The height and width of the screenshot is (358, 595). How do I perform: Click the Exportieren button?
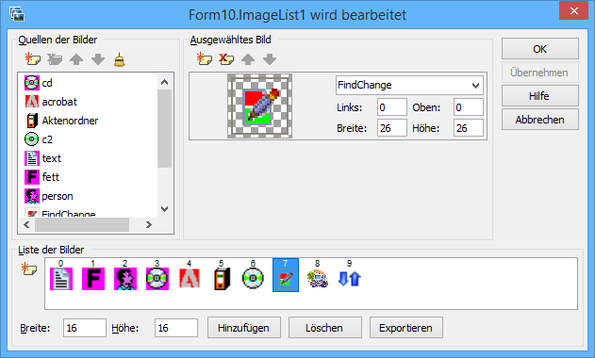(x=406, y=328)
